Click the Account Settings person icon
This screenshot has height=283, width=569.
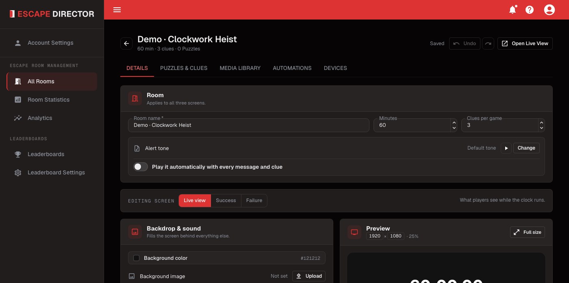18,43
